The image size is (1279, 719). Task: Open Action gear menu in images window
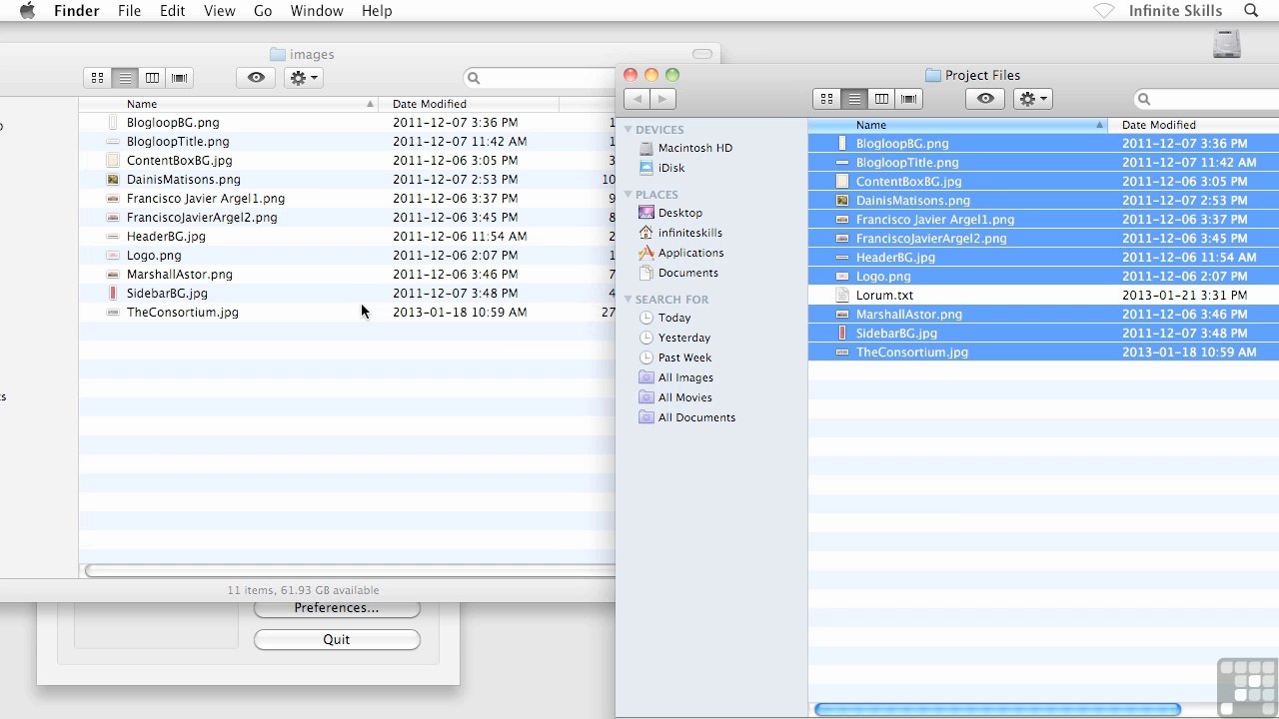pyautogui.click(x=303, y=78)
